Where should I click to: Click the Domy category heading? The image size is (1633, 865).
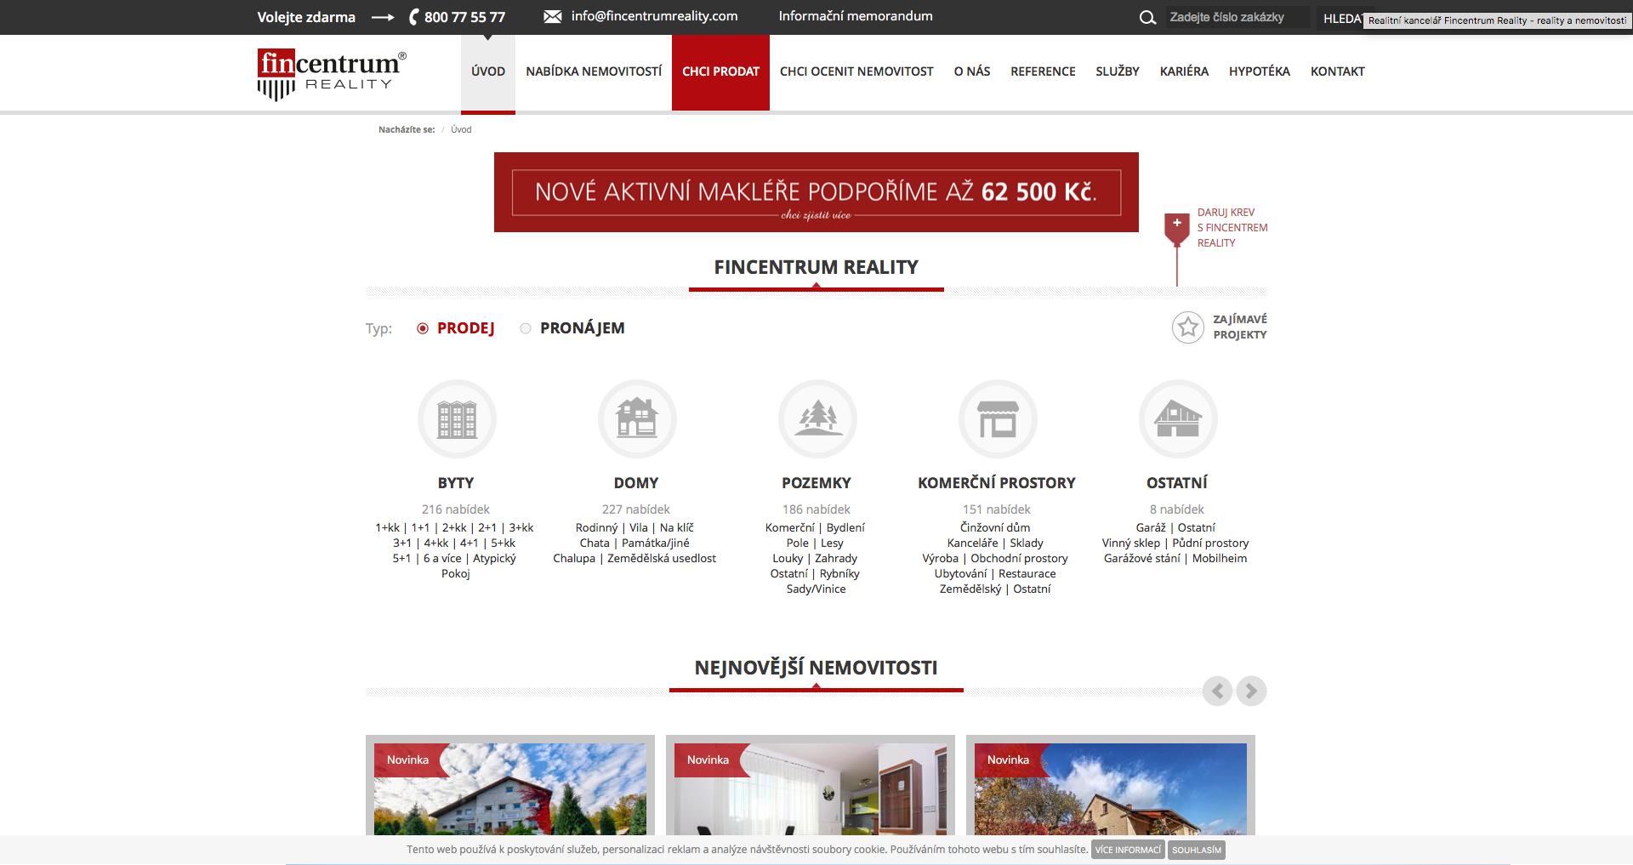636,483
